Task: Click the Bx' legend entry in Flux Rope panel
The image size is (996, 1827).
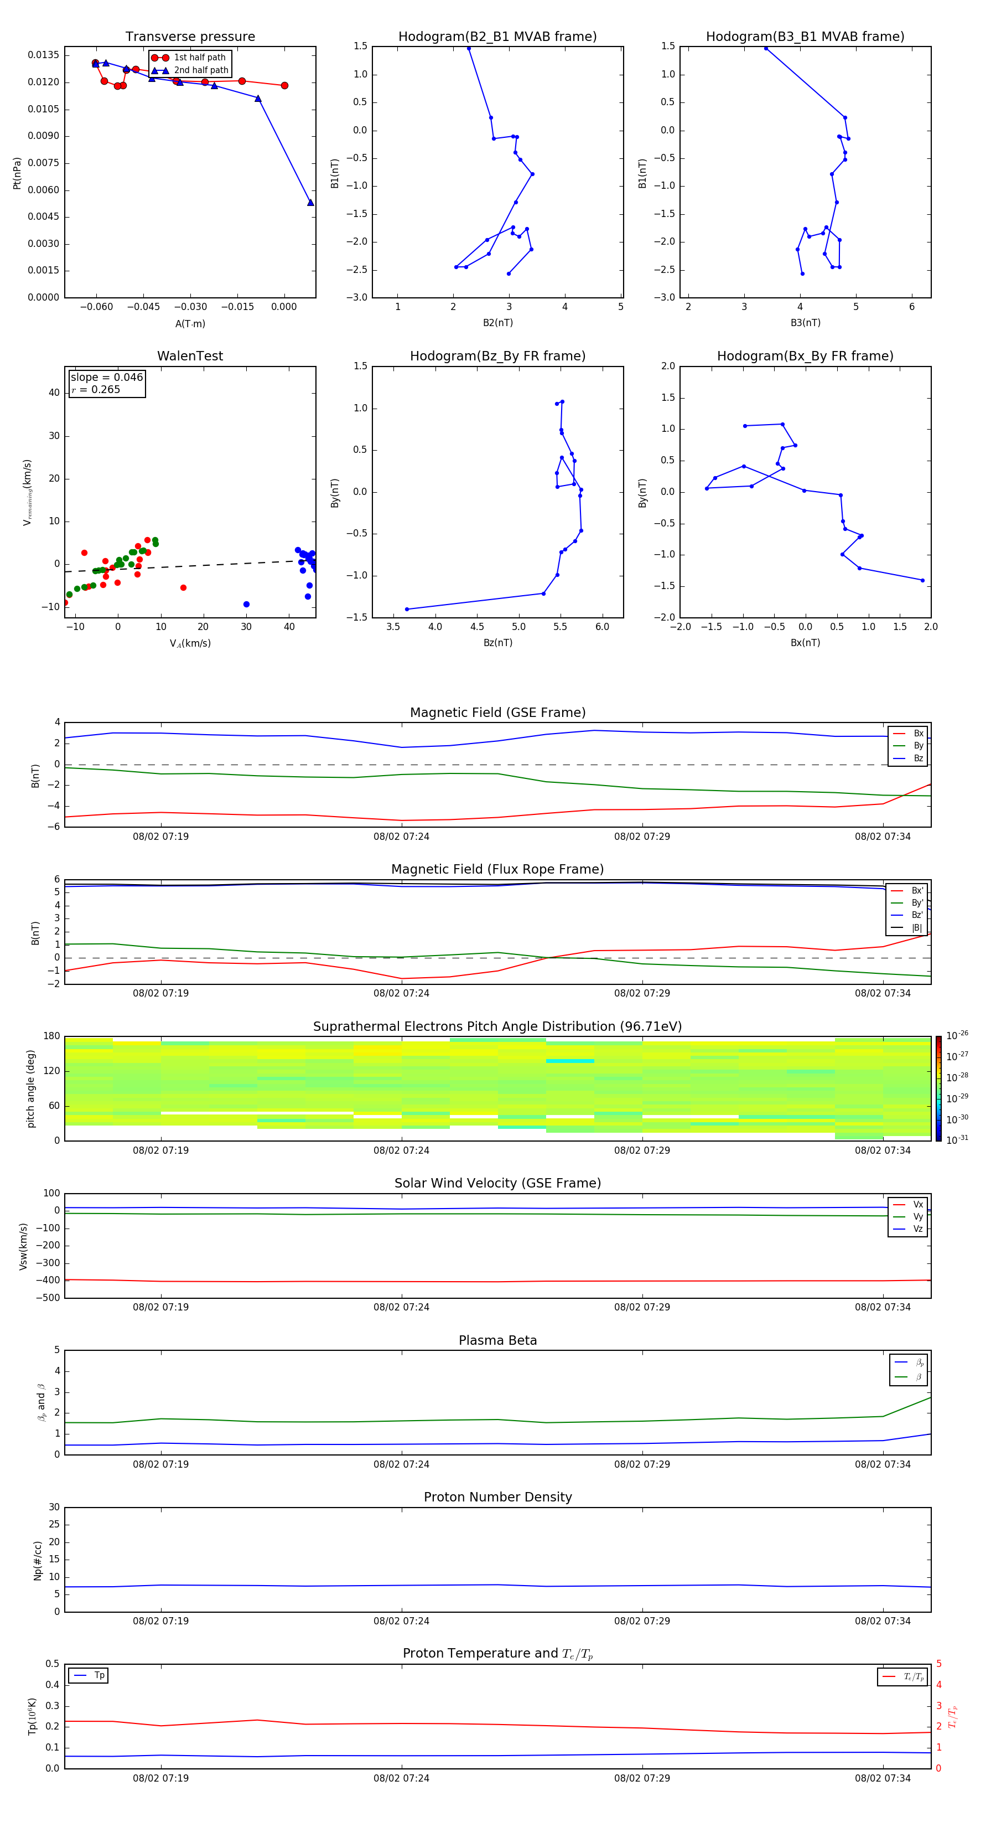Action: (907, 891)
